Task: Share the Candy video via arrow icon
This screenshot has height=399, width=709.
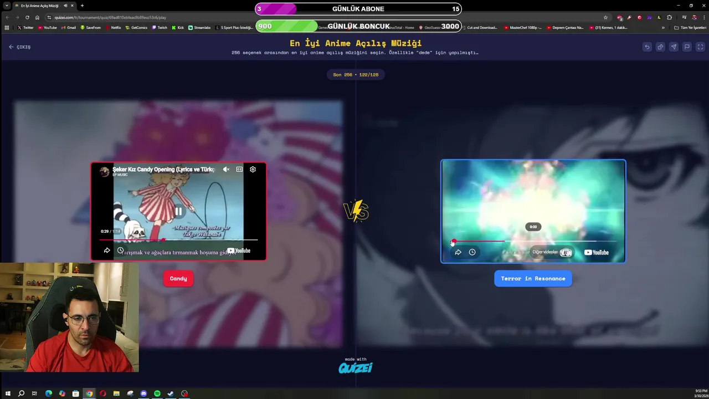Action: click(107, 250)
